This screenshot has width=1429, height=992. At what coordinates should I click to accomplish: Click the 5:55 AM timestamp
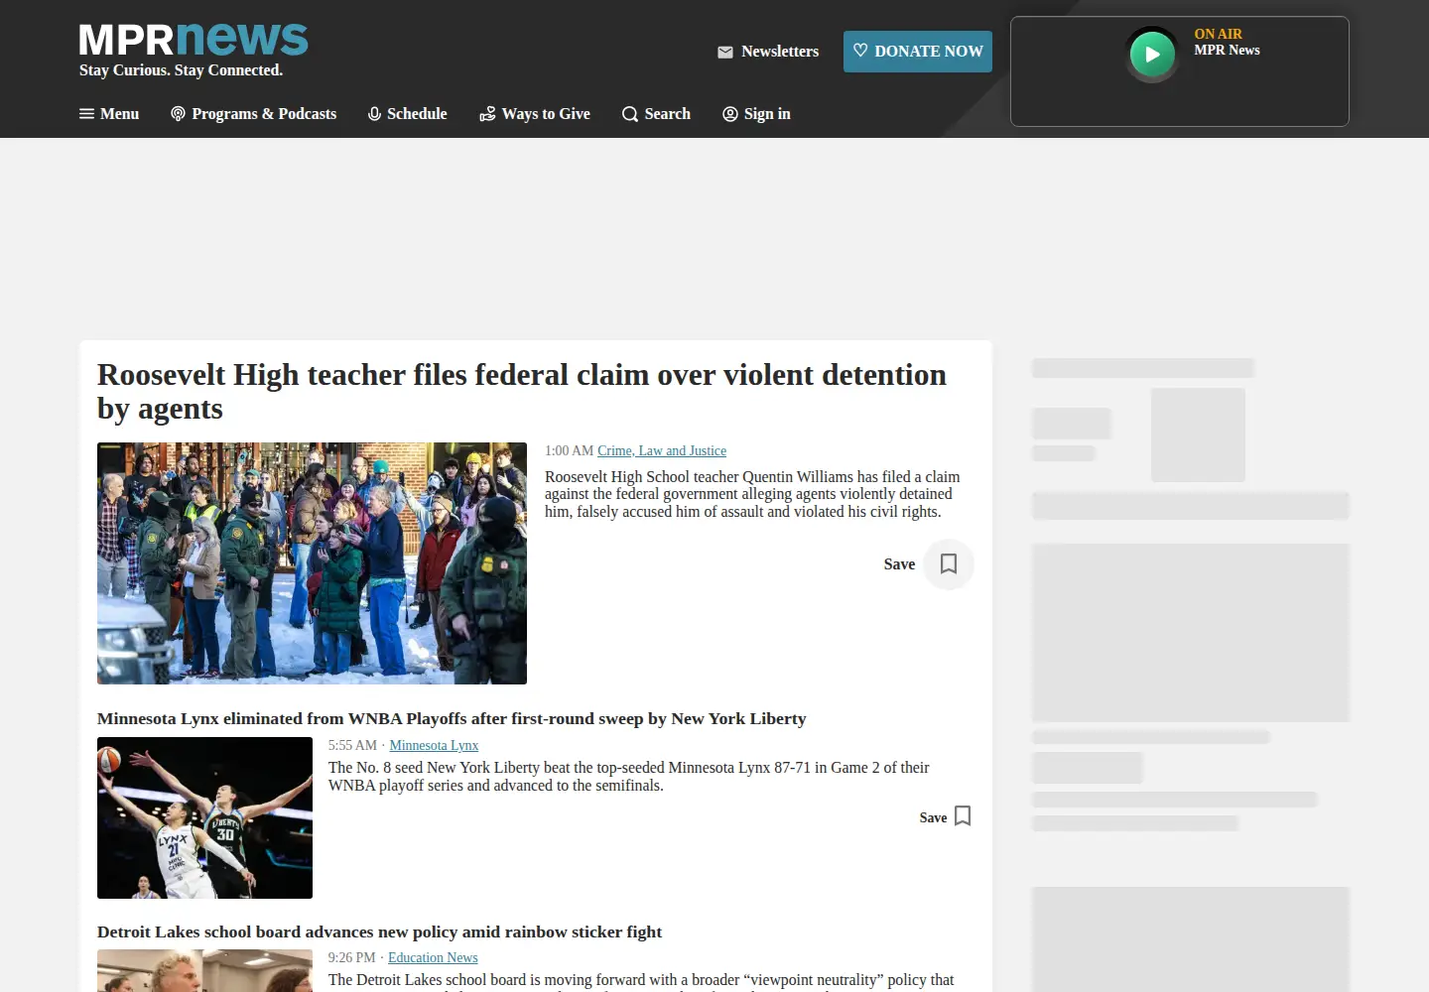pyautogui.click(x=352, y=745)
